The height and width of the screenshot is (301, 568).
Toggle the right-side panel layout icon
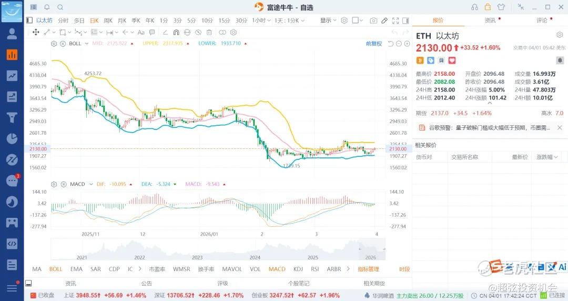[x=405, y=21]
